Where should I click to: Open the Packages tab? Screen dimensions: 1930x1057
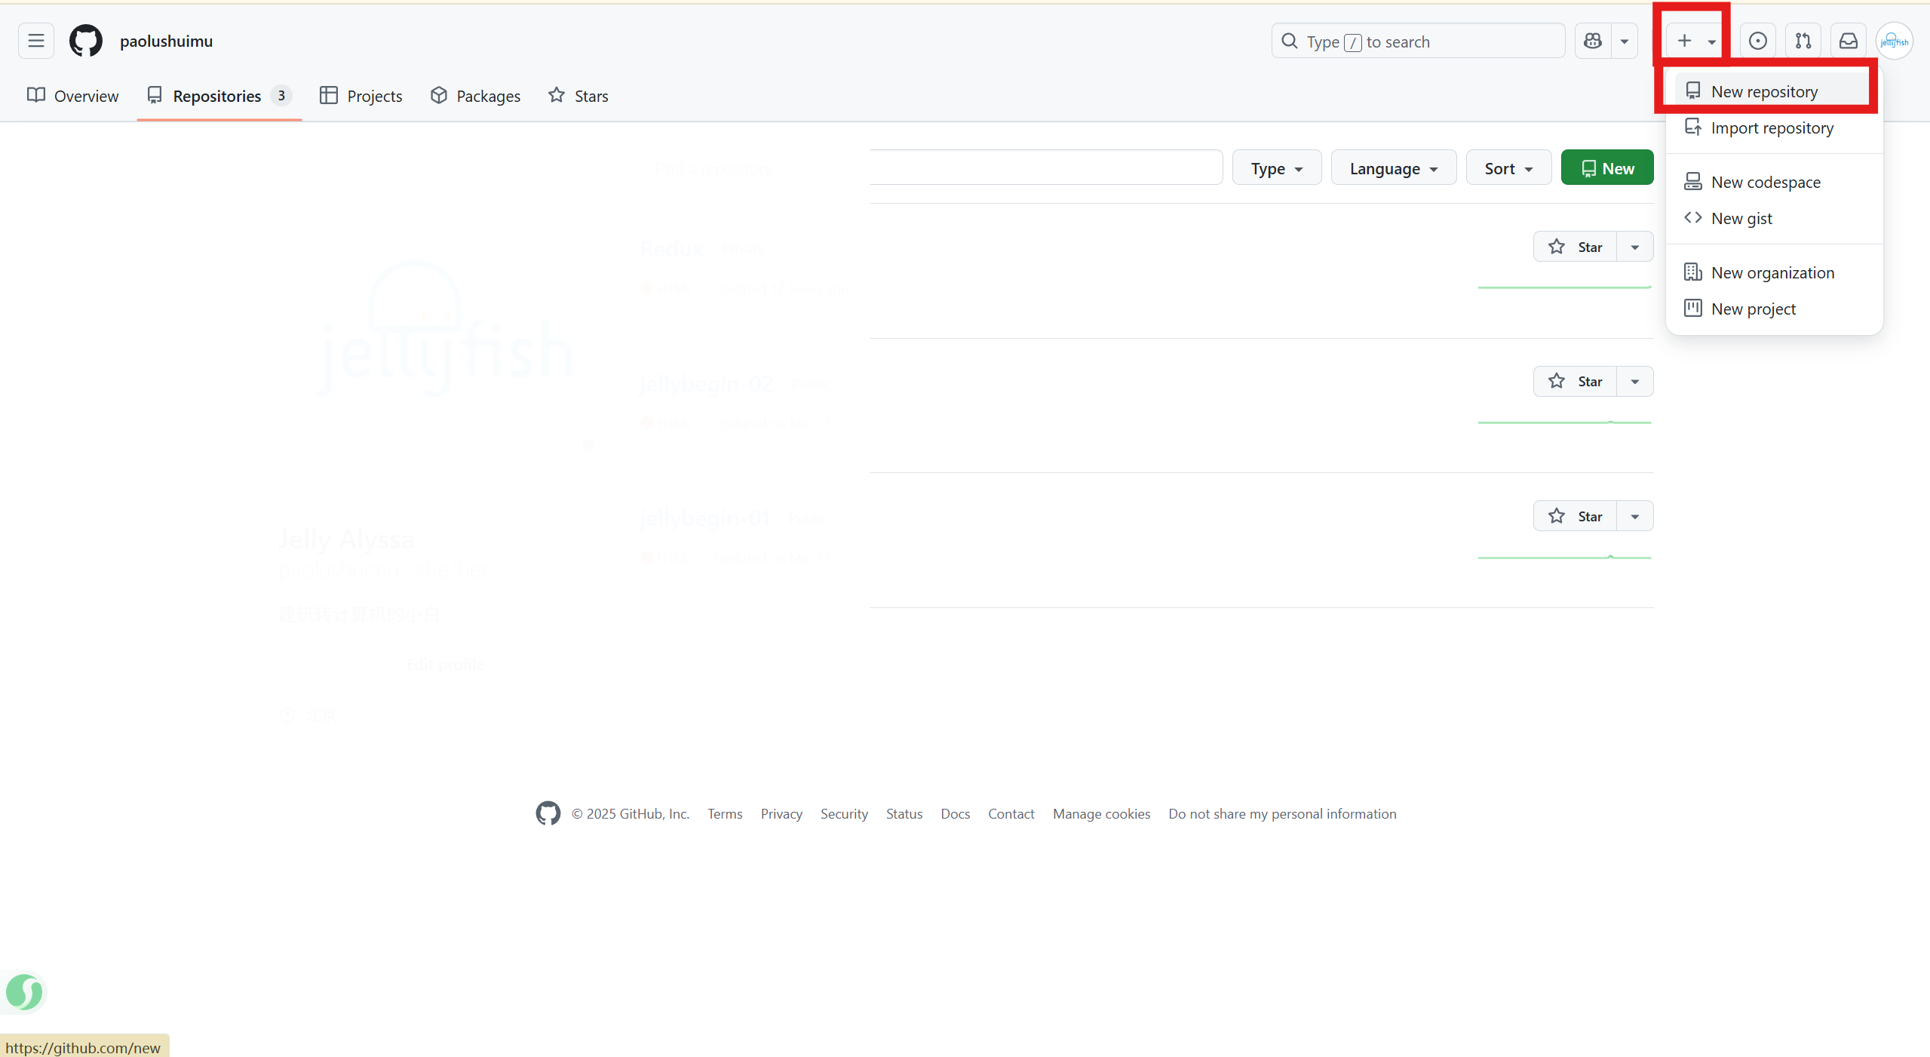476,96
